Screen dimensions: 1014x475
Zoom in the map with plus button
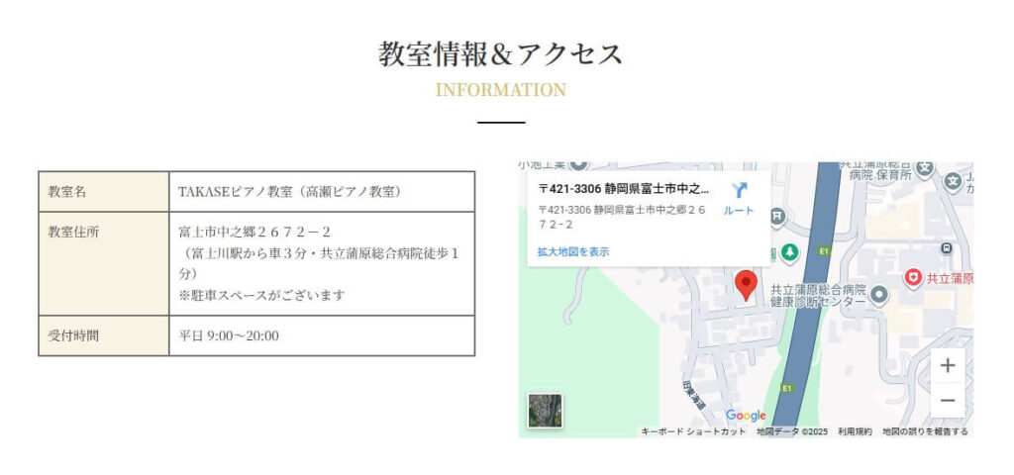tap(948, 365)
